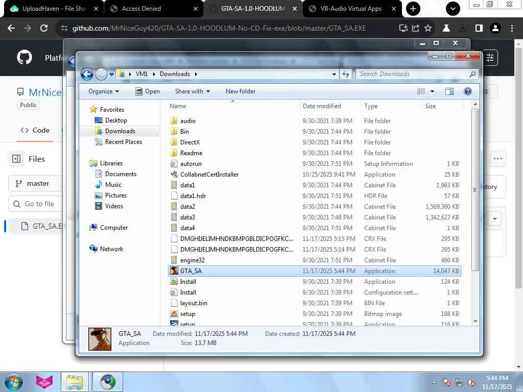The image size is (523, 392).
Task: Select the Readme folder icon
Action: [174, 153]
